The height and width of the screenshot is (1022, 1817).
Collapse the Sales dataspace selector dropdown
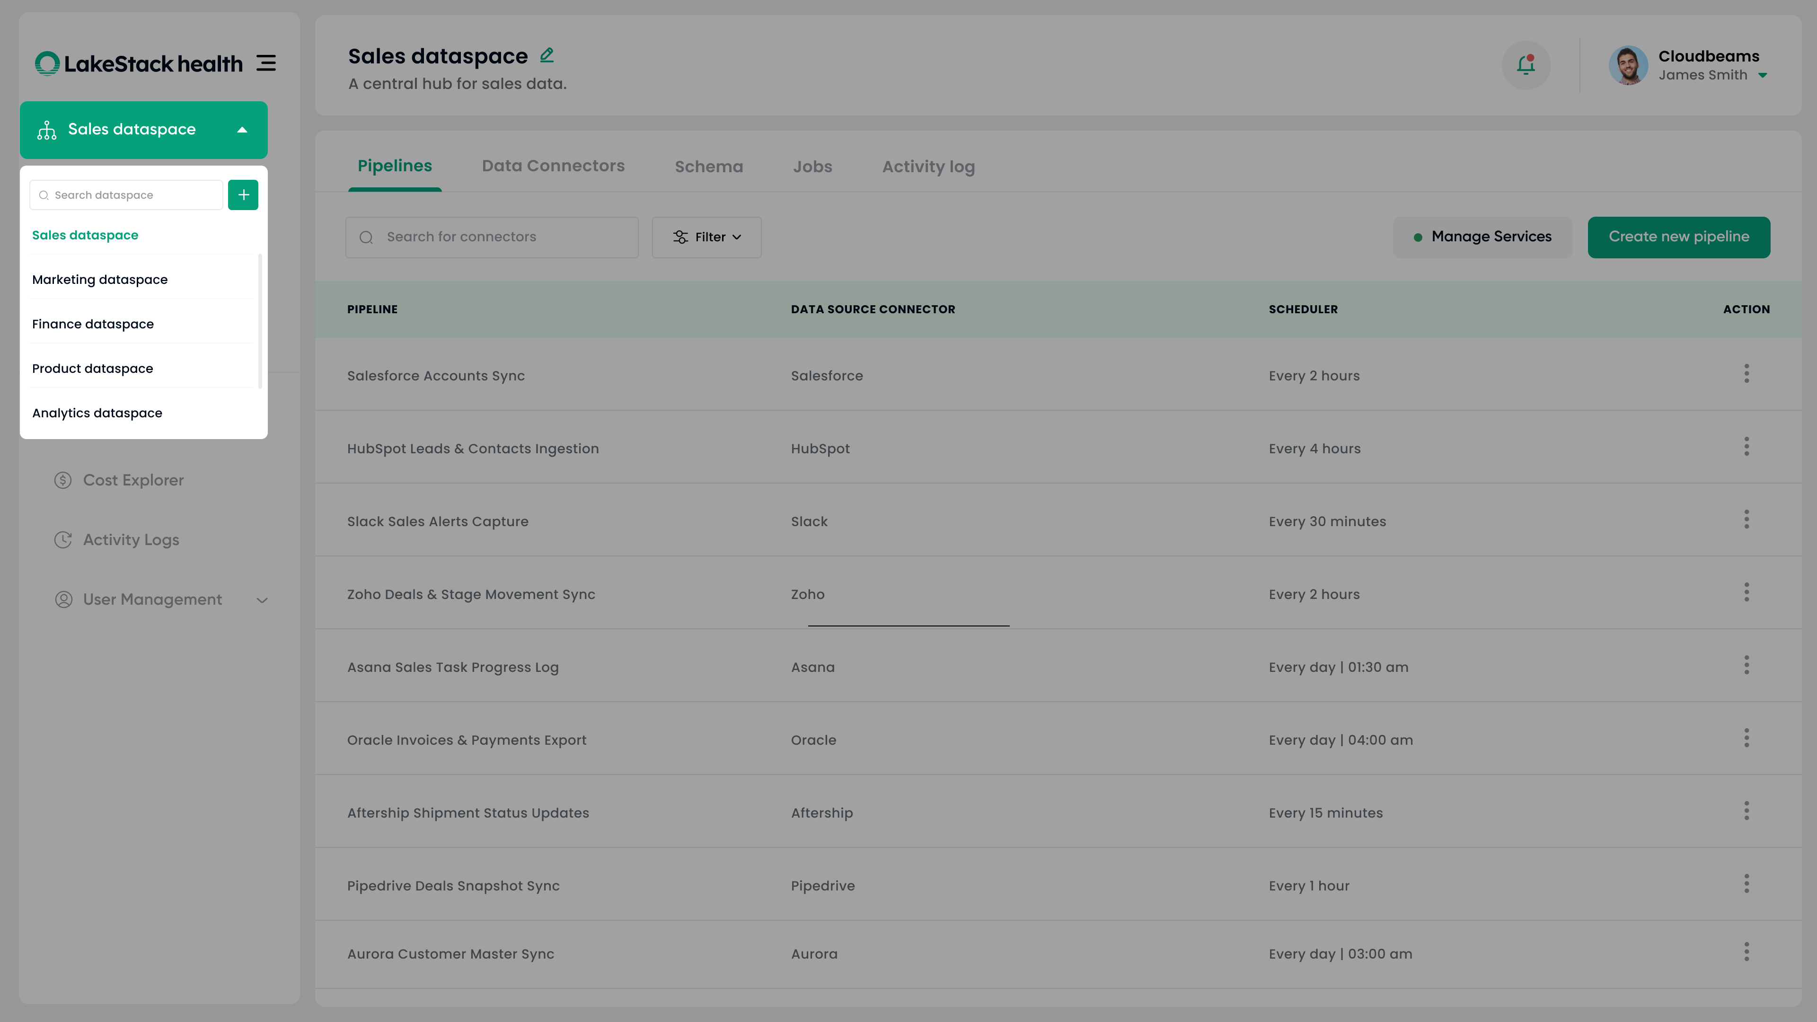point(242,130)
